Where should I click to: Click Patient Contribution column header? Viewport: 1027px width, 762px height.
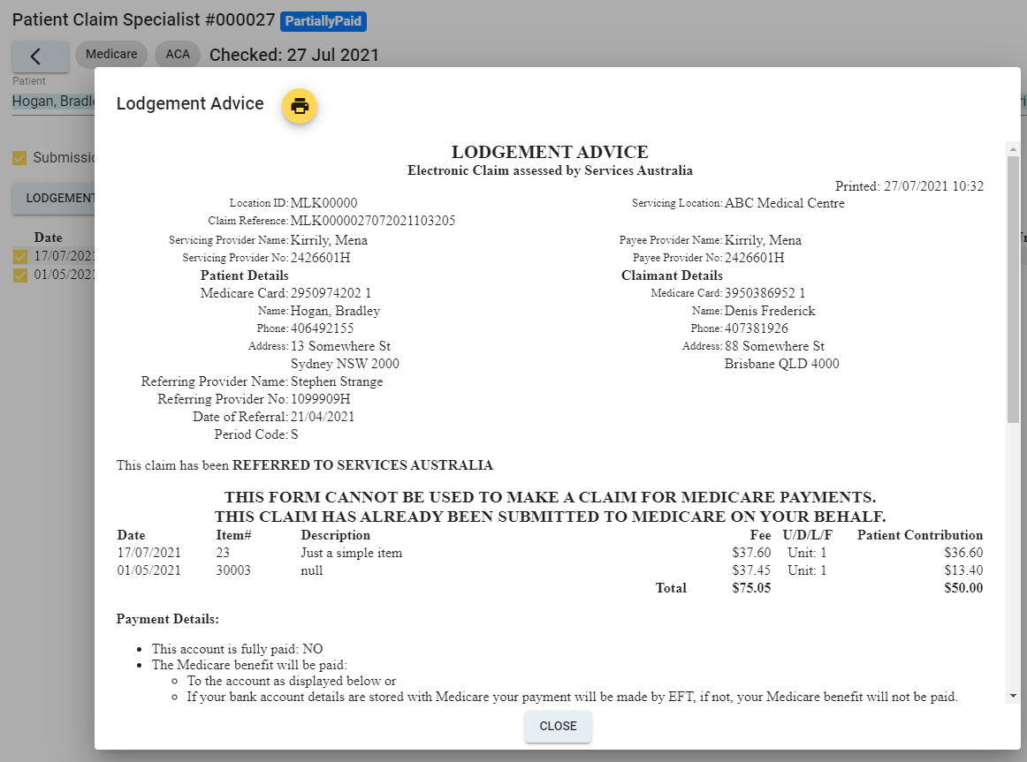click(920, 535)
